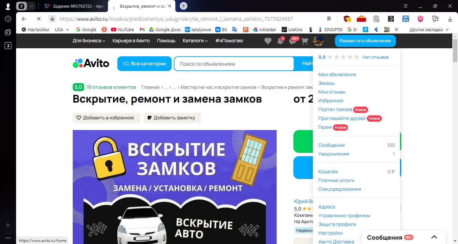Screen dimensions: 458x244
Task: Open Мои объявления in profile menu
Action: (x=337, y=74)
